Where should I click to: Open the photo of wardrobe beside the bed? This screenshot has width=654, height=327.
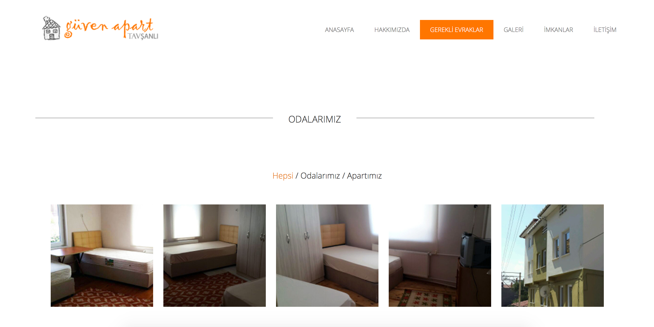(327, 255)
